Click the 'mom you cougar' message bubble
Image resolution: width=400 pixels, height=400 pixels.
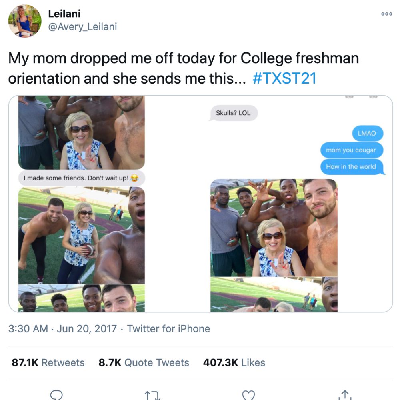pyautogui.click(x=352, y=150)
